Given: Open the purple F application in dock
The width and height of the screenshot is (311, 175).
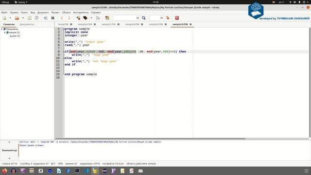Looking at the screenshot, I should (113, 171).
